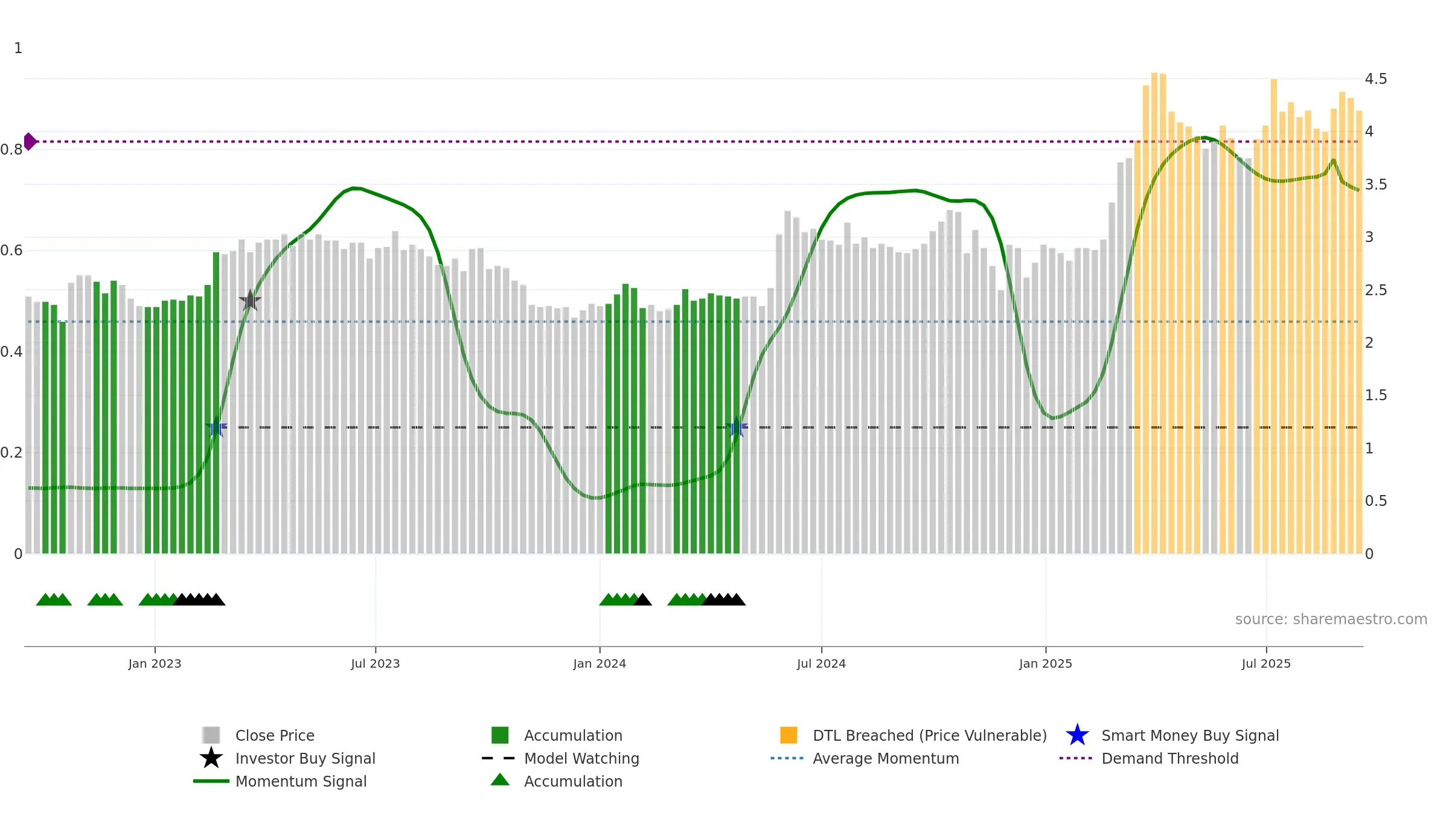Click the DTL Breached legend text

(930, 735)
